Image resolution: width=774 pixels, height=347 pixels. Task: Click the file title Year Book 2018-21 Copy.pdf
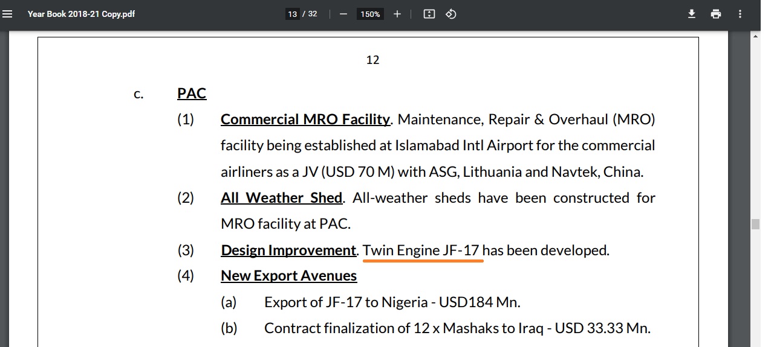coord(81,14)
